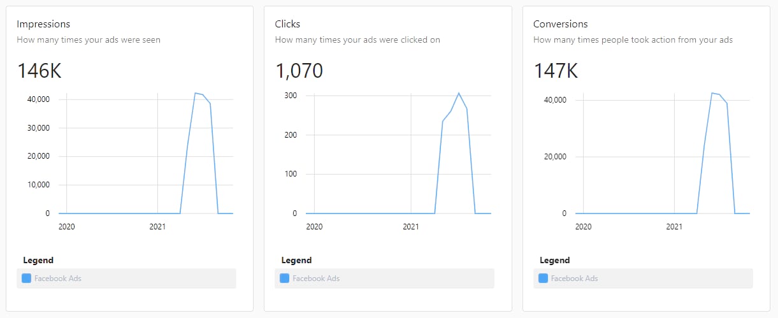Click the 2020 axis label in Conversions chart
The height and width of the screenshot is (318, 778).
coord(584,226)
